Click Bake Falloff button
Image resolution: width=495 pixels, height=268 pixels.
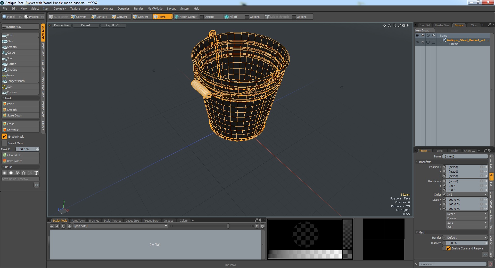tap(20, 161)
